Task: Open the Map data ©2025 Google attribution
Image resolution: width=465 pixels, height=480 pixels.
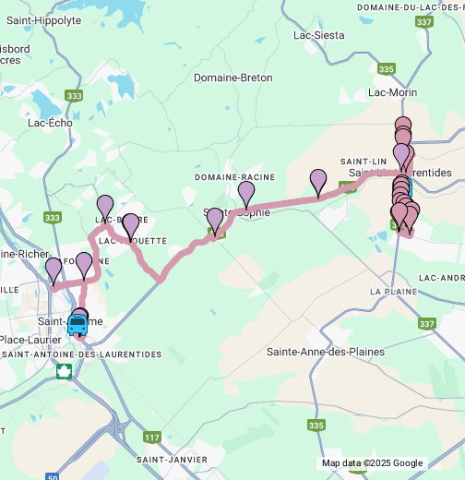Action: 372,463
